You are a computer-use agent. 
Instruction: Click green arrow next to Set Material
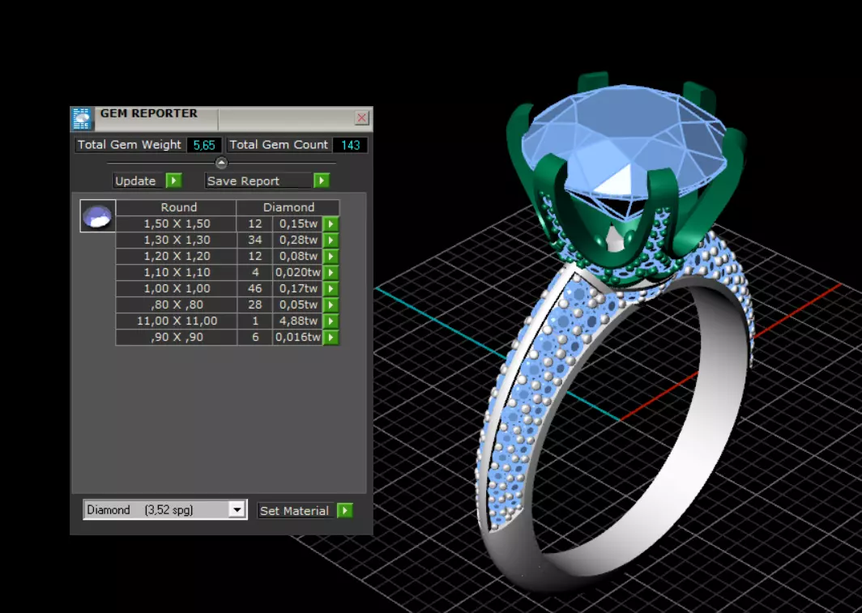click(344, 511)
